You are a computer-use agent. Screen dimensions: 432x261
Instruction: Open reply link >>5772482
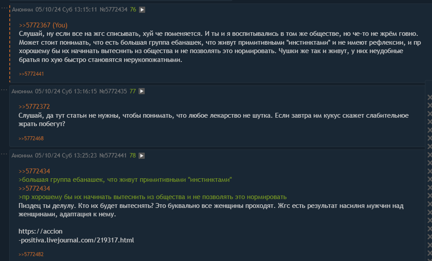(x=31, y=254)
